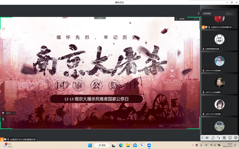Toggle half/full-width moon icon on IME bar
The image size is (239, 149).
[x=213, y=138]
